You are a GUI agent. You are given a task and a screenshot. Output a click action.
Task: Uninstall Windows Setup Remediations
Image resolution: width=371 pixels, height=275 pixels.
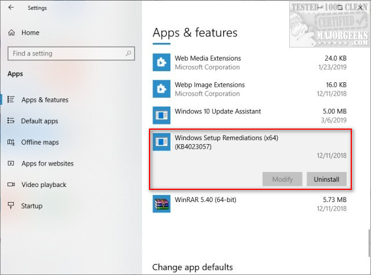point(326,179)
